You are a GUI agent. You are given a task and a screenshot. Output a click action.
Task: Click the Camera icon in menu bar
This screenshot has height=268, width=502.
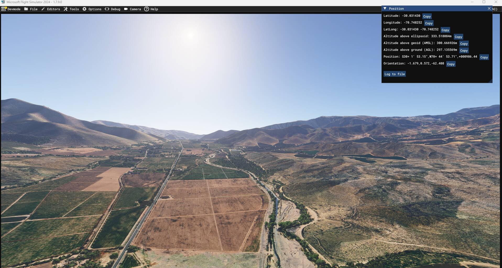click(126, 9)
